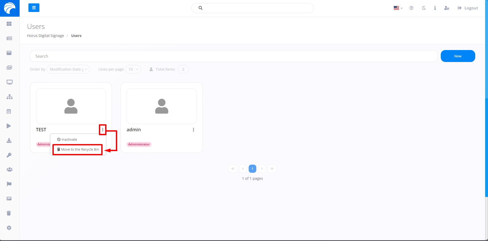Click the New button to create a user
The image size is (488, 241).
[x=458, y=56]
